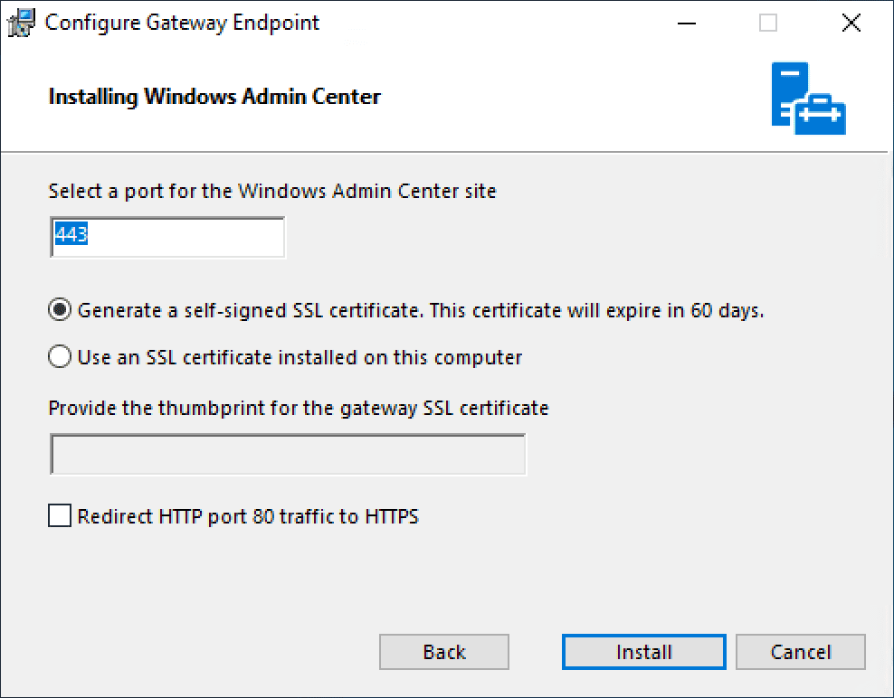Click the gateway SSL thumbprint text box

[x=288, y=455]
